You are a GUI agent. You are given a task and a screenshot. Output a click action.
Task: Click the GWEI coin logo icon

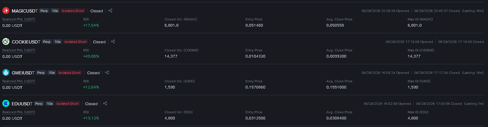(6, 72)
